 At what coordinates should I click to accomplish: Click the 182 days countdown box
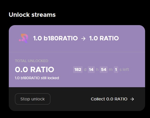[78, 70]
